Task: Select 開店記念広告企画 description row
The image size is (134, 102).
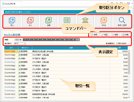Action: pyautogui.click(x=71, y=51)
